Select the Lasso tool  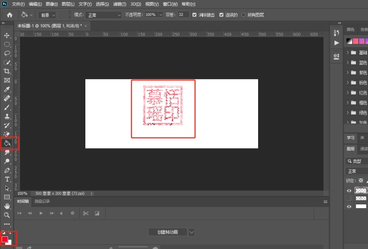click(7, 53)
